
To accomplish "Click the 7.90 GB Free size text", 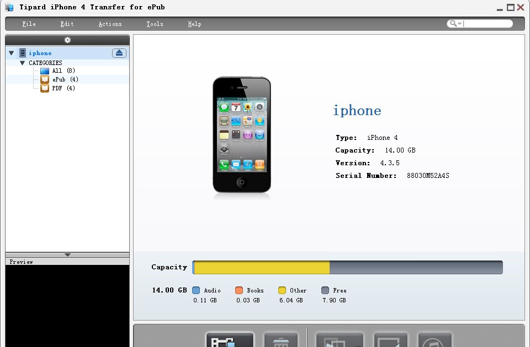I will coord(334,300).
